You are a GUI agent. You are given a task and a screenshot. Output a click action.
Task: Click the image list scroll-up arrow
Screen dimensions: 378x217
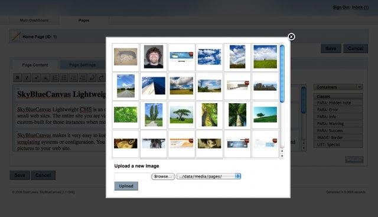282,151
